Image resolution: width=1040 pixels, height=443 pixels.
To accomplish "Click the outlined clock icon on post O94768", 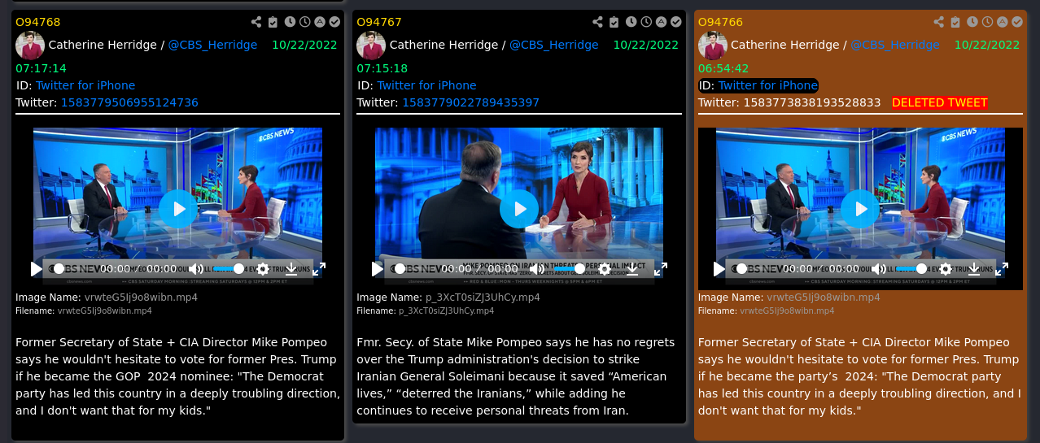I will pyautogui.click(x=304, y=22).
